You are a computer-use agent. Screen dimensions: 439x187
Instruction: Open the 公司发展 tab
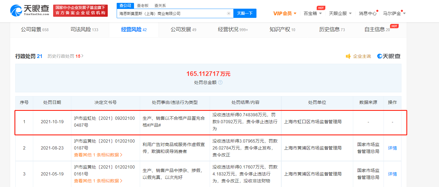coord(183,29)
